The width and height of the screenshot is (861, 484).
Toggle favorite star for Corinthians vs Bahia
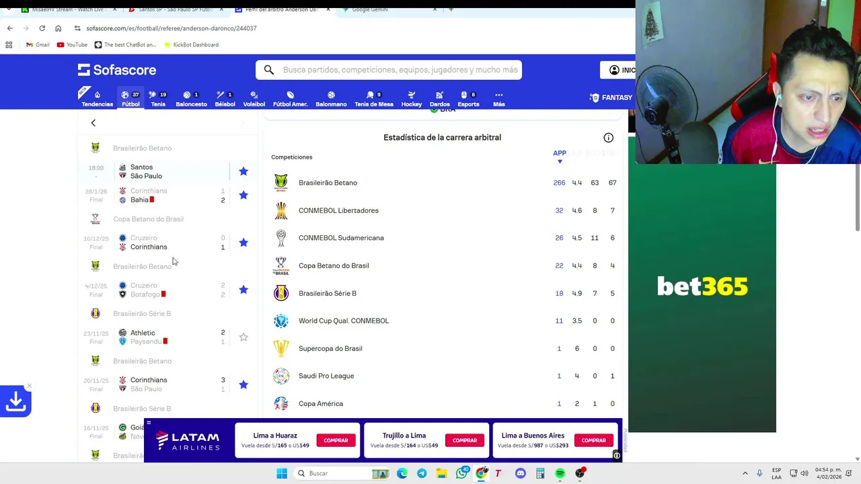[x=244, y=195]
